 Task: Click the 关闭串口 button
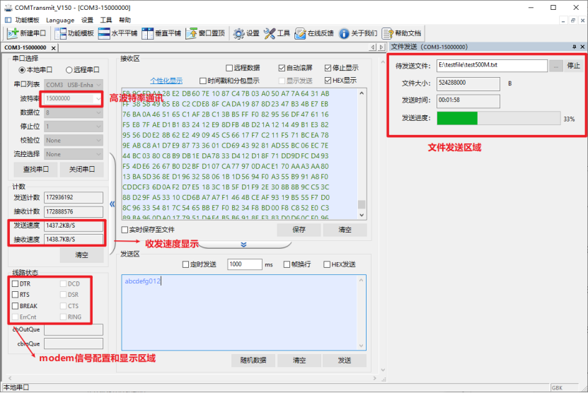(82, 170)
